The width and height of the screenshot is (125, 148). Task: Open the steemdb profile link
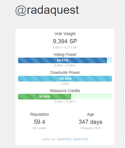pos(81,139)
